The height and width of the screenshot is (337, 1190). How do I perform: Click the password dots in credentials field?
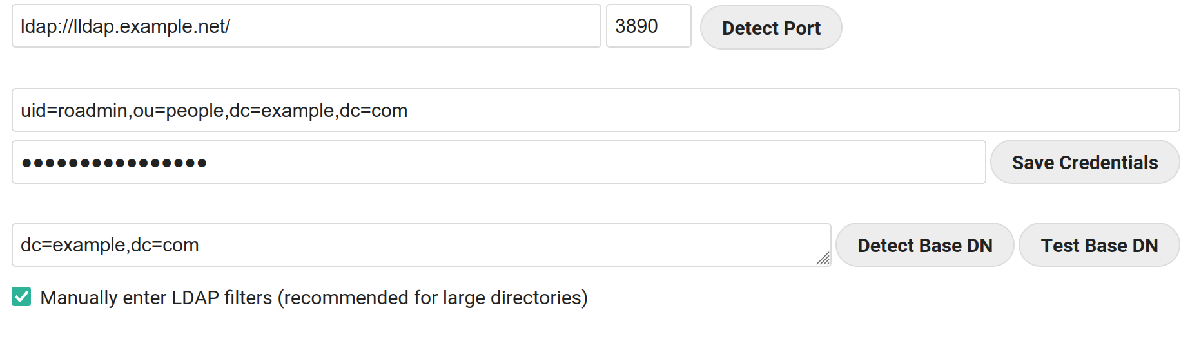[x=114, y=163]
